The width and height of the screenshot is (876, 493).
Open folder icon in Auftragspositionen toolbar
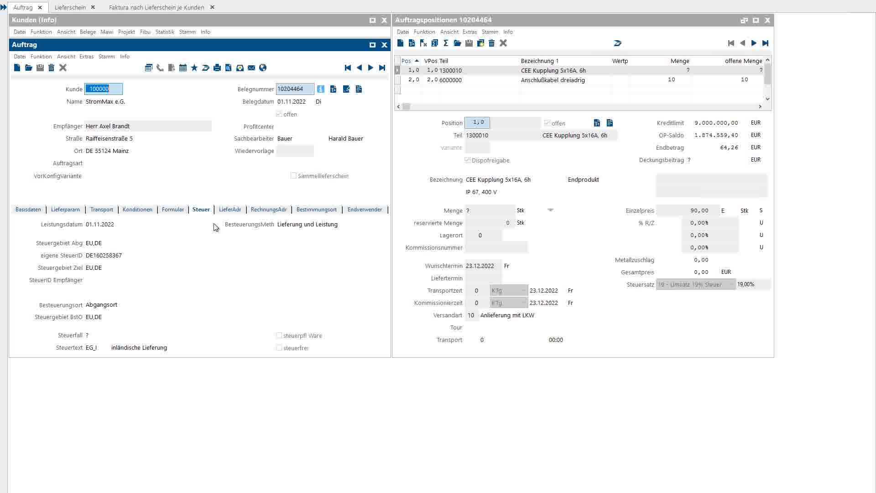coord(457,43)
